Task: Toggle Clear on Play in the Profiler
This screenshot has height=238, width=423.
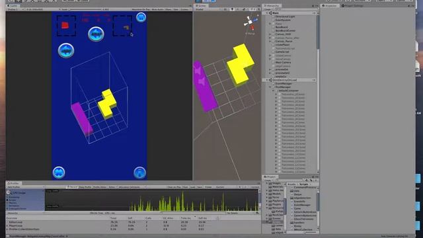Action: point(174,186)
